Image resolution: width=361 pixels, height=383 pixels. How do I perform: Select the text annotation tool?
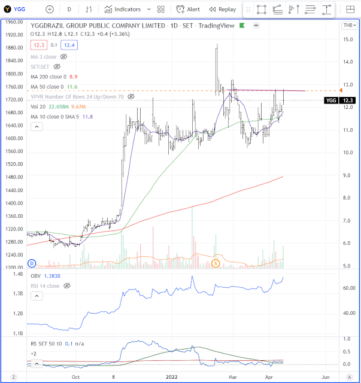pos(326,10)
